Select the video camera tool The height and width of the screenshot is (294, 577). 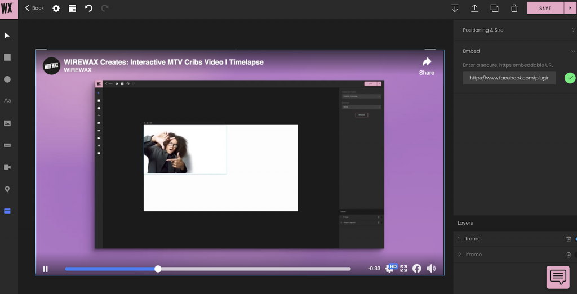click(7, 167)
